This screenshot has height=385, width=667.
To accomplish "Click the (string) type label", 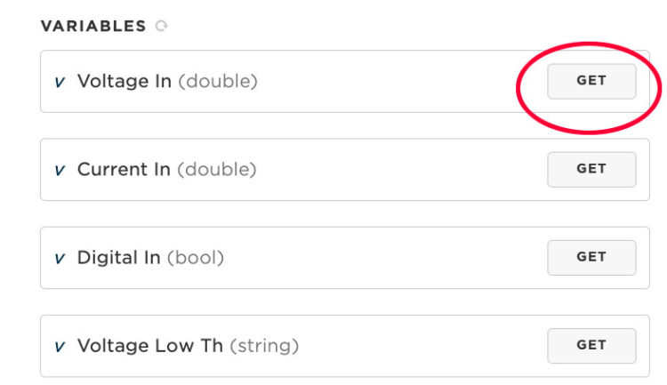I will pyautogui.click(x=264, y=346).
